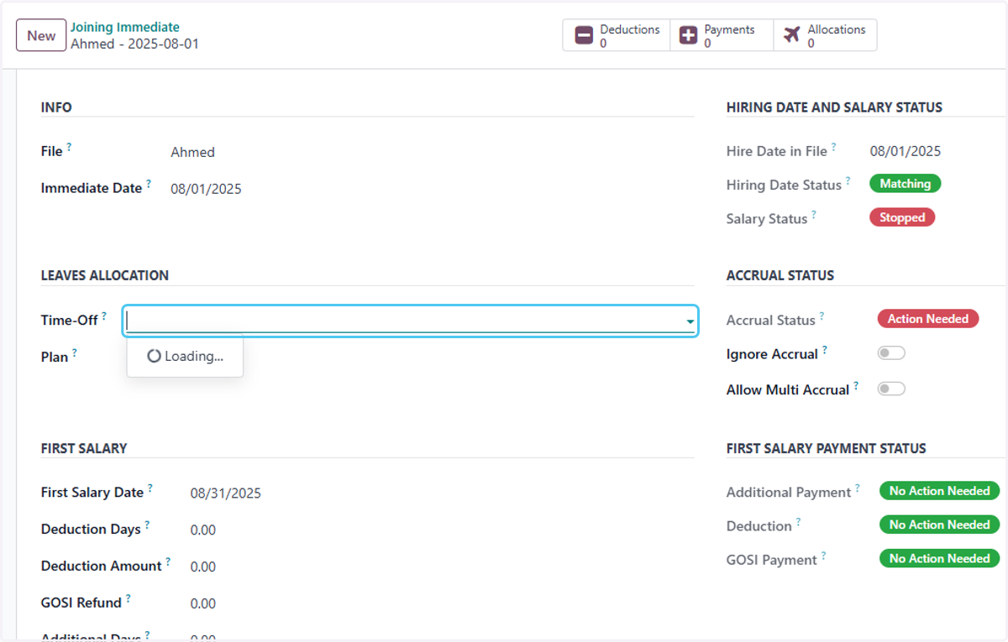Show help tooltip for Deduction Days

point(147,525)
